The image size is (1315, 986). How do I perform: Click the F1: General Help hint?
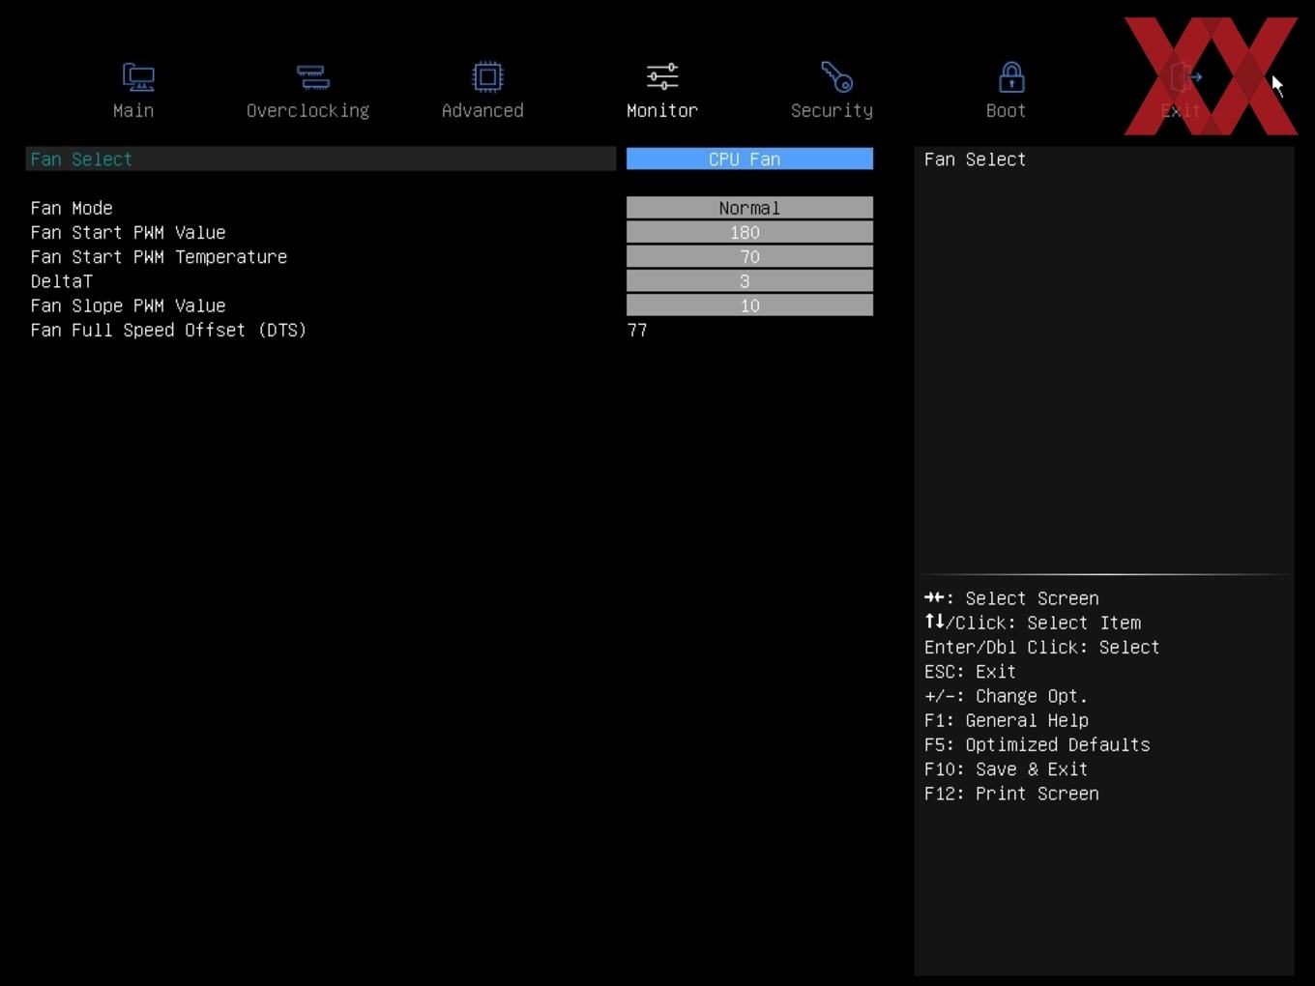1007,720
